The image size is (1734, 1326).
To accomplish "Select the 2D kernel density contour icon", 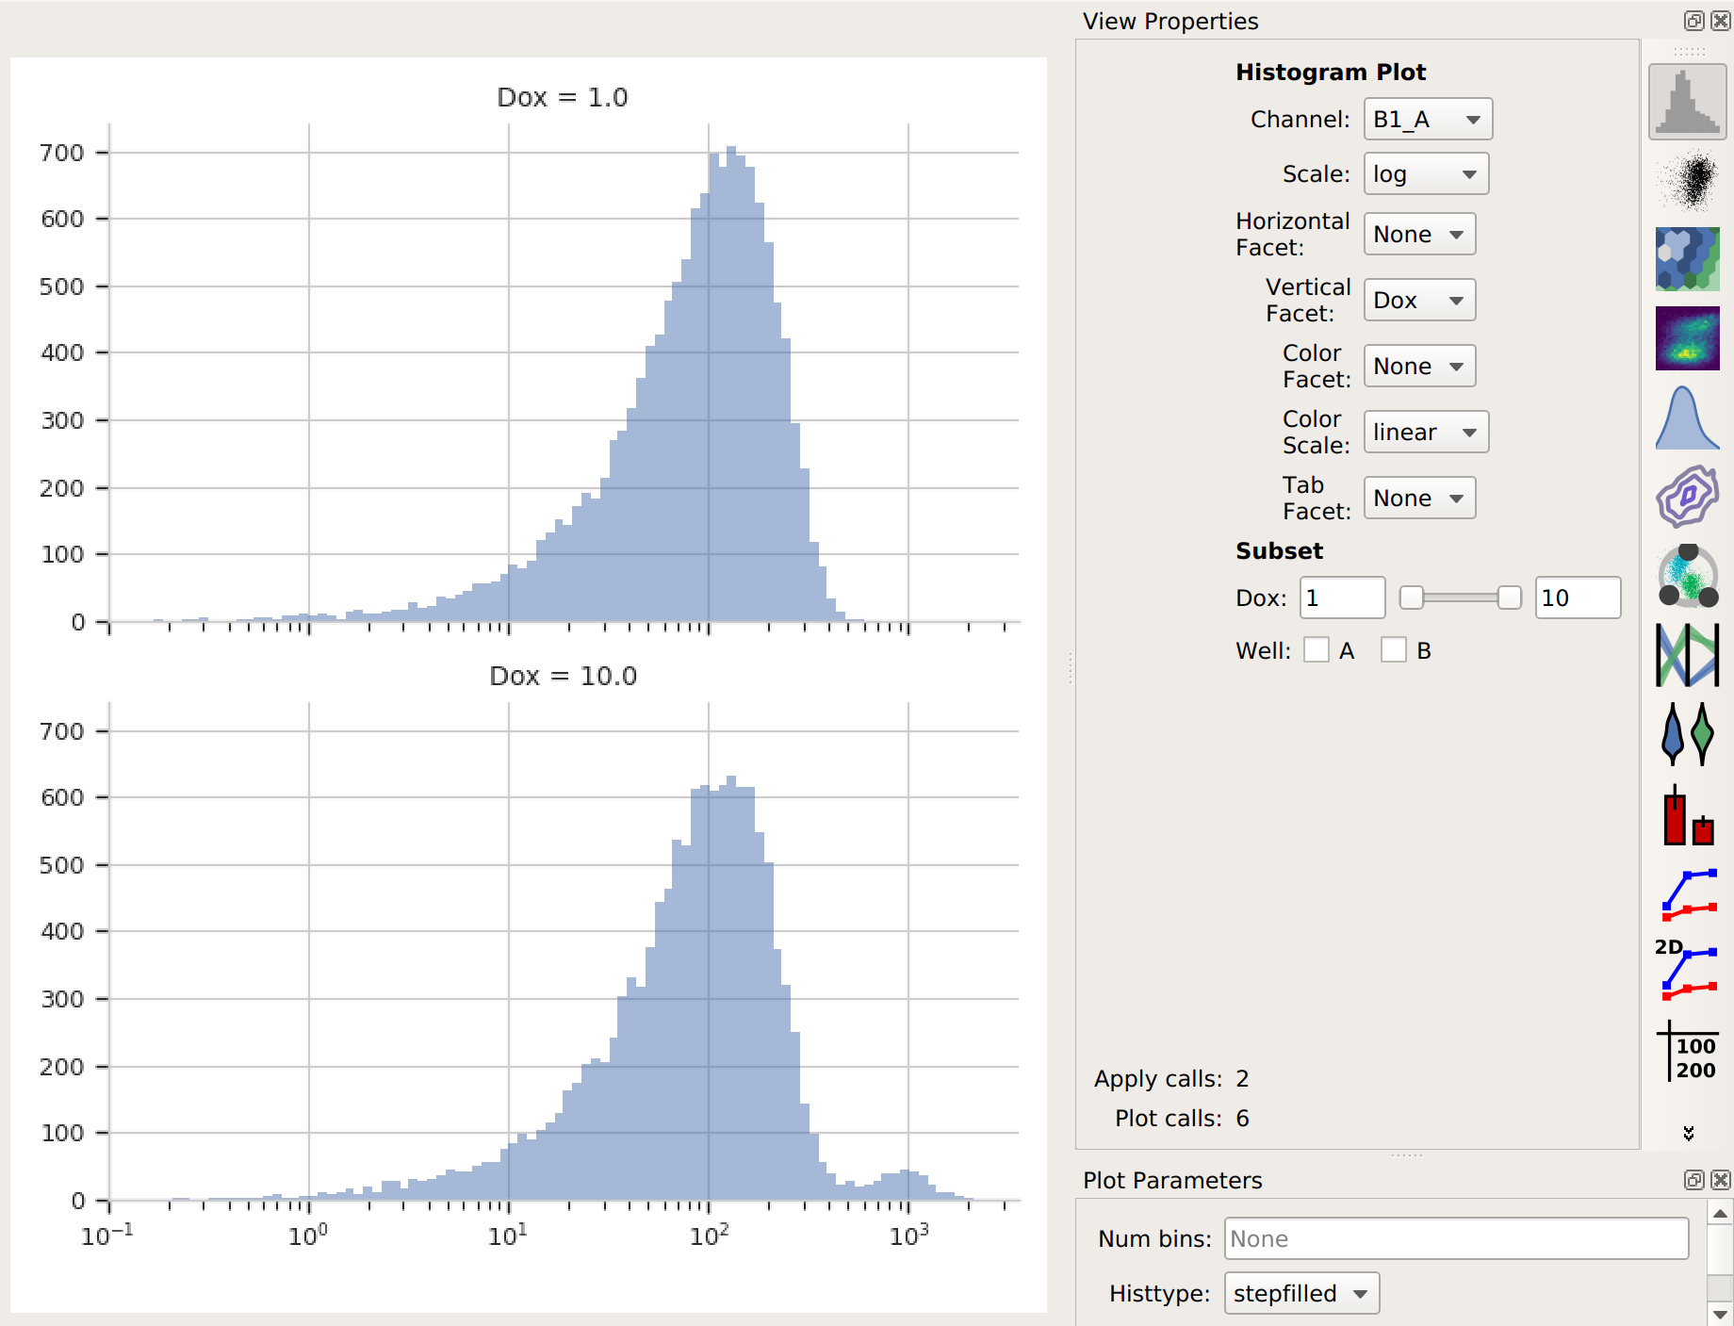I will pyautogui.click(x=1687, y=497).
